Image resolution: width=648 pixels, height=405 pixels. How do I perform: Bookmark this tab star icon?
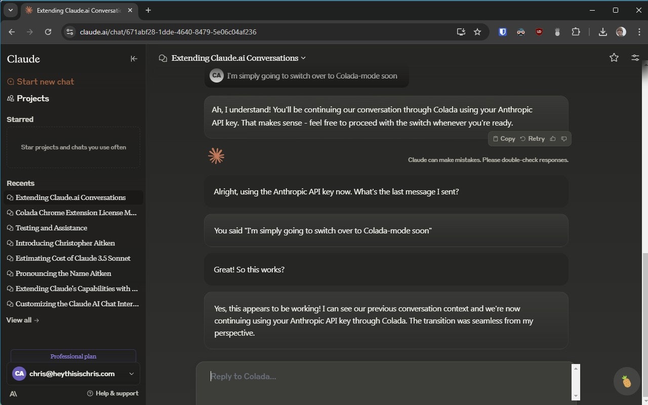(x=477, y=32)
